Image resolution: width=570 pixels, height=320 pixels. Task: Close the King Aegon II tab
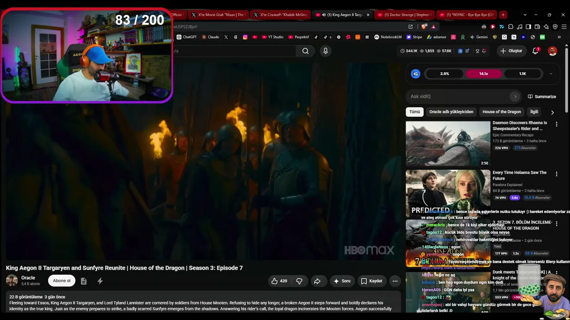(368, 15)
